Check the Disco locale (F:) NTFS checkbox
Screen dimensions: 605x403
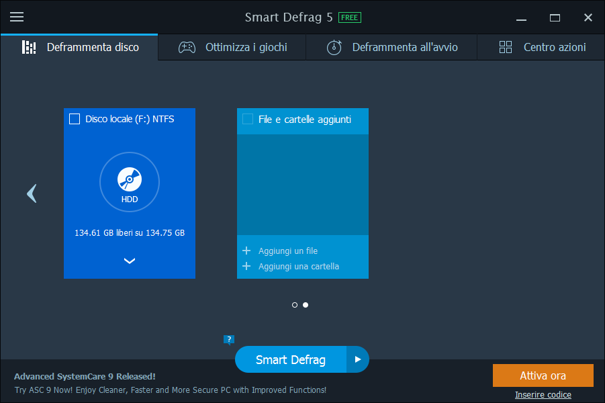tap(75, 119)
